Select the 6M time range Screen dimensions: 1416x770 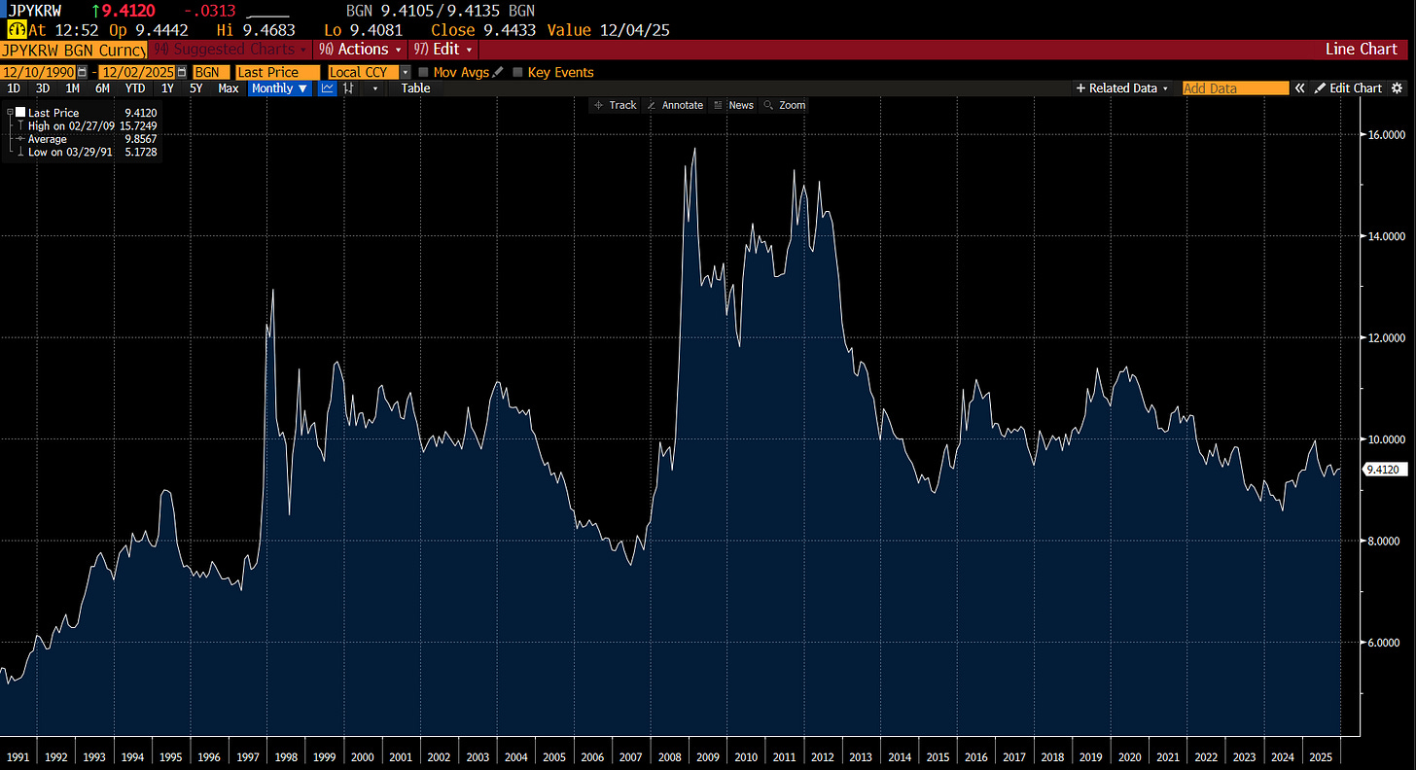pyautogui.click(x=102, y=88)
